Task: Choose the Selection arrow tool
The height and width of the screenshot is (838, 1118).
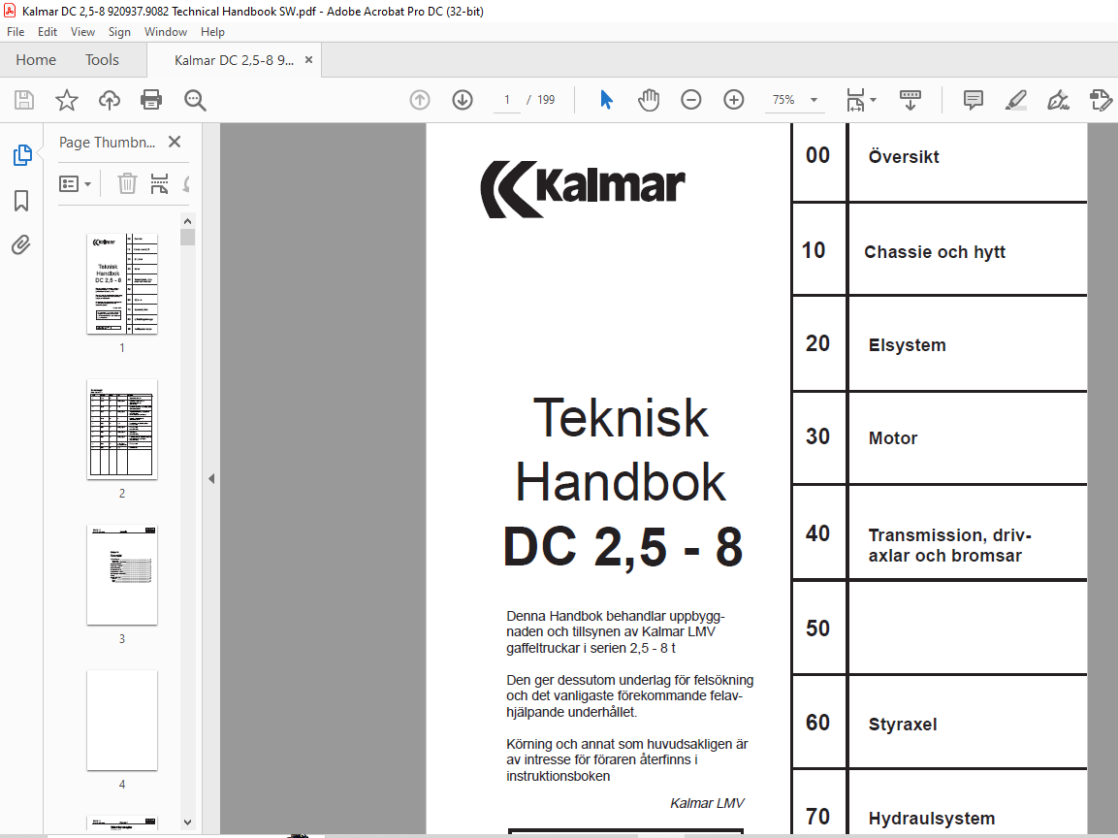Action: [x=606, y=100]
